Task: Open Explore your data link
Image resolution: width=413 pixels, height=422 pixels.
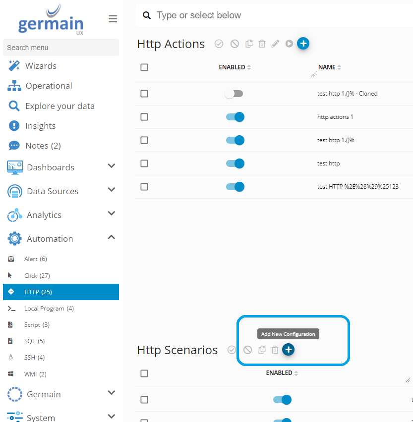Action: pos(59,106)
